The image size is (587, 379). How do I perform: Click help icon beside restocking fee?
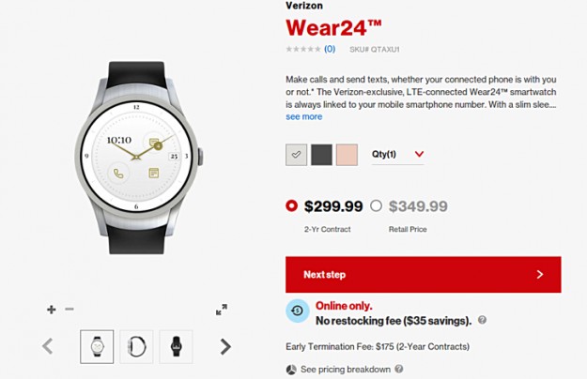click(482, 321)
